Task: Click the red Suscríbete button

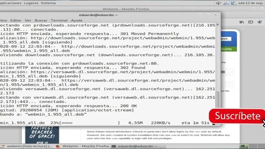Action: (237, 116)
